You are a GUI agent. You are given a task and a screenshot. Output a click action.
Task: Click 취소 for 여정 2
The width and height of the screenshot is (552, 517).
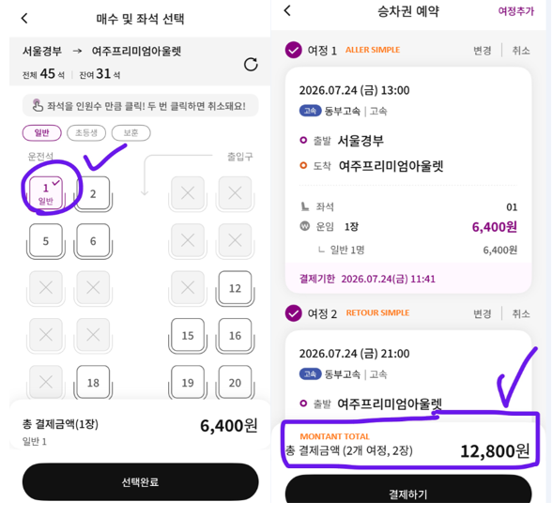tap(521, 313)
